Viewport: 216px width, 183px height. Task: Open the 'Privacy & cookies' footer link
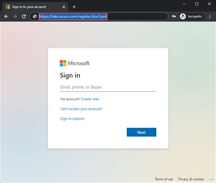191,179
